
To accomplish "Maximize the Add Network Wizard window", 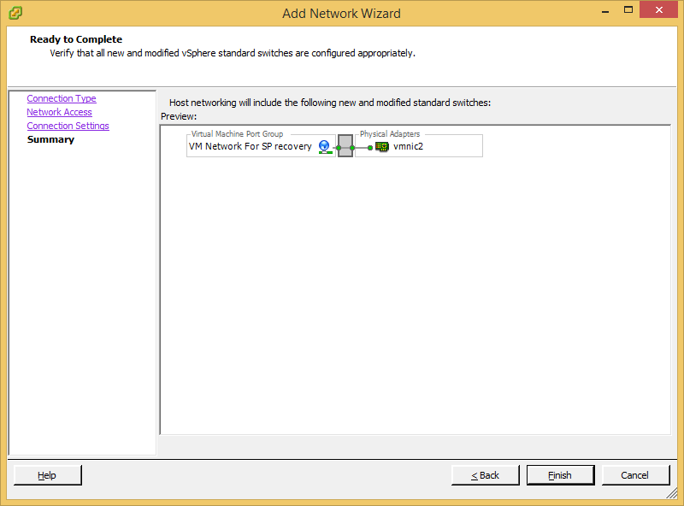I will (x=628, y=9).
